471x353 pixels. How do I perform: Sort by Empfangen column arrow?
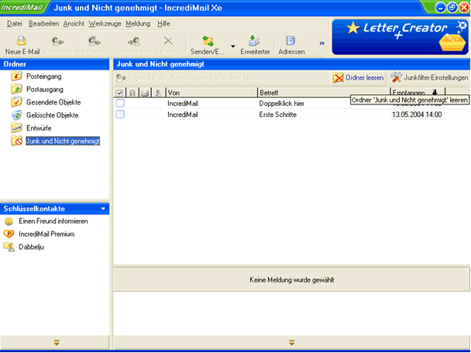point(435,92)
